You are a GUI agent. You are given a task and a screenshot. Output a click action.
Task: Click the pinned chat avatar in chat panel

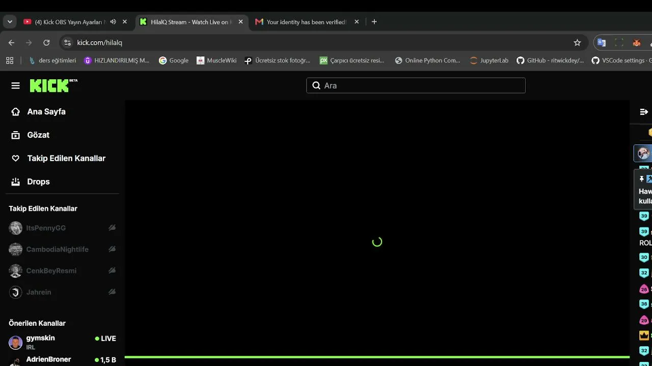coord(644,152)
